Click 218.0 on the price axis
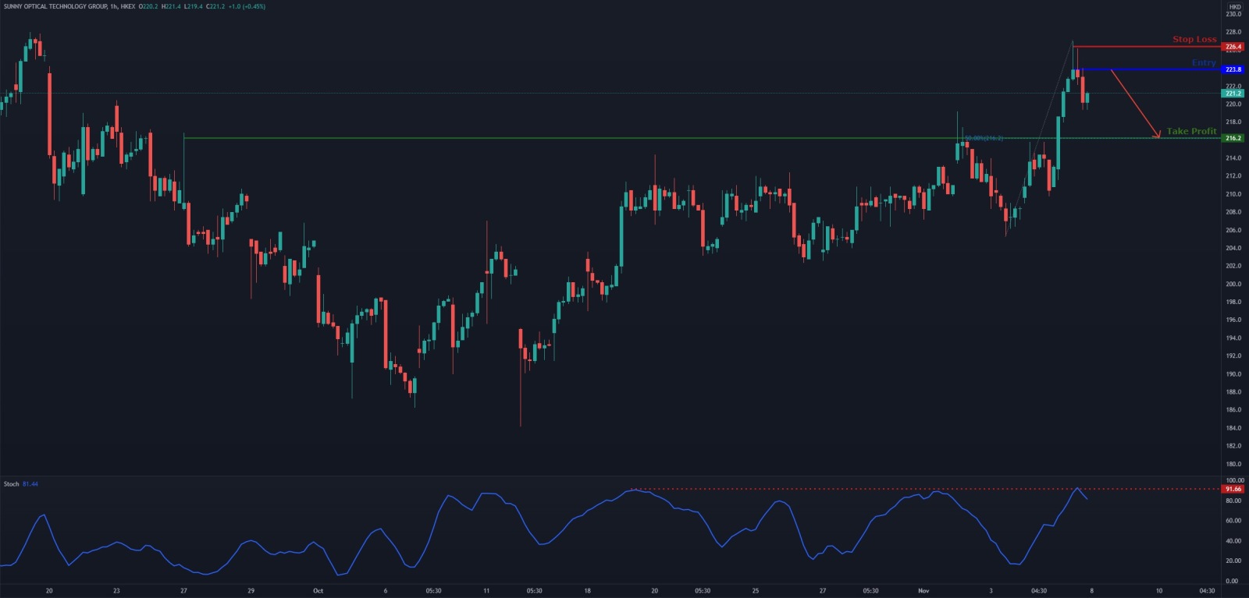The height and width of the screenshot is (598, 1249). 1233,122
